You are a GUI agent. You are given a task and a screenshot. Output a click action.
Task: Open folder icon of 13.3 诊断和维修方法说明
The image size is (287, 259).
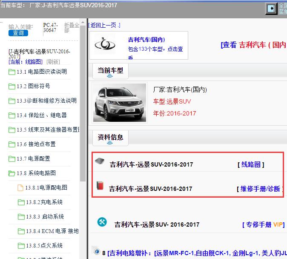click(x=12, y=101)
